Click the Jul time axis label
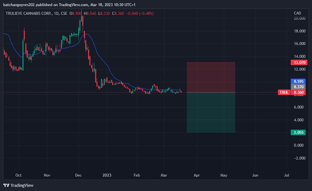 (287, 175)
